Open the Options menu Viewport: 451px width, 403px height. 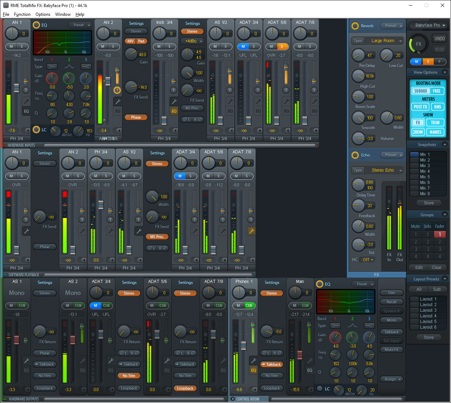pyautogui.click(x=43, y=14)
